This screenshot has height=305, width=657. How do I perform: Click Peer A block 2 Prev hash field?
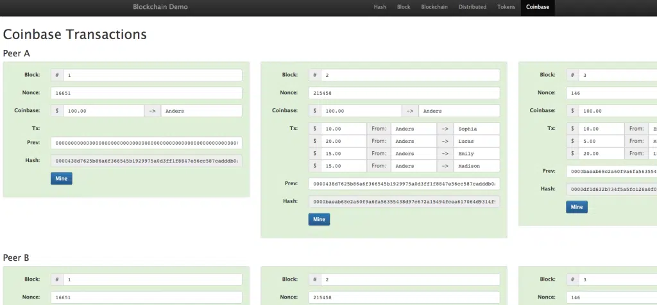(404, 184)
